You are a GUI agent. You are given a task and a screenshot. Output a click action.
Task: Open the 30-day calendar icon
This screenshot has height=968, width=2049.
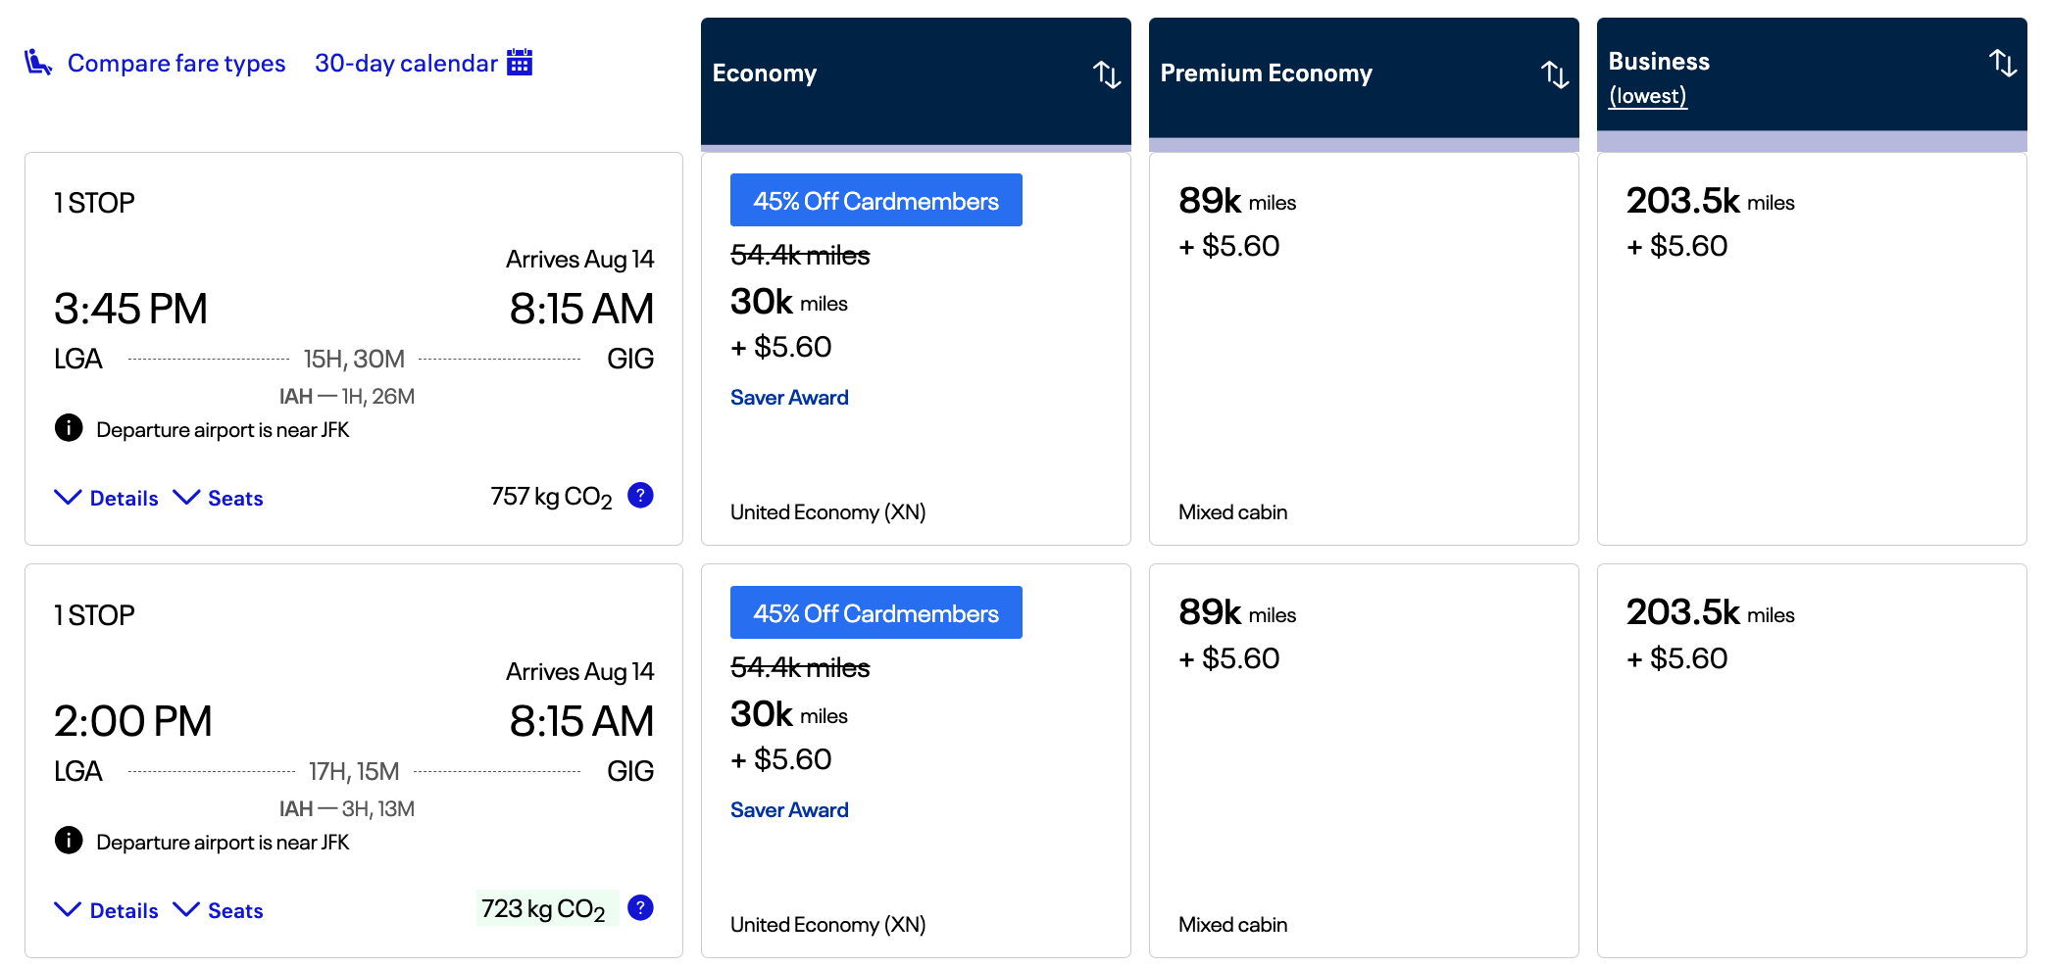tap(520, 63)
